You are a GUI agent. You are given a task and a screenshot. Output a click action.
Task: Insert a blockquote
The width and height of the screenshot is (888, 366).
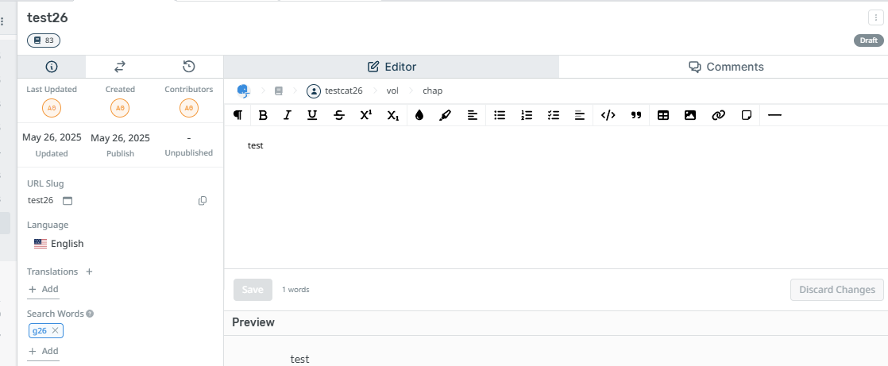635,115
